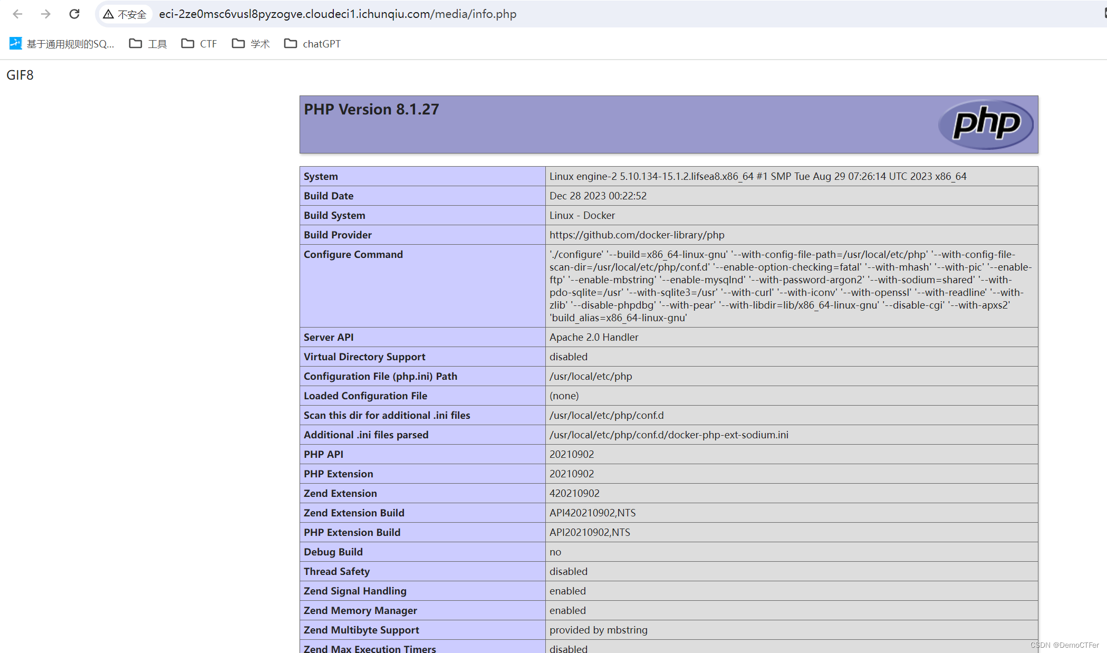Select Additional .ini files parsed label
1107x653 pixels.
coord(366,435)
